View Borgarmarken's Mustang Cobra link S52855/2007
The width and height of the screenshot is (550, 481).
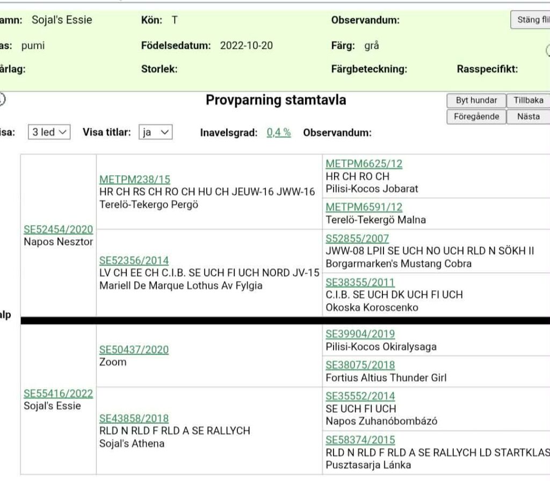(357, 239)
